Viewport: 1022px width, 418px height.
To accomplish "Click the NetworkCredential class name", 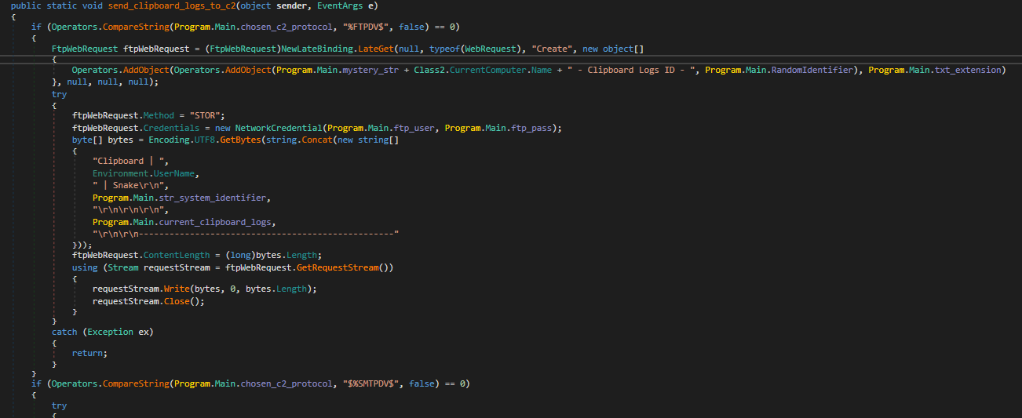I will click(x=278, y=128).
